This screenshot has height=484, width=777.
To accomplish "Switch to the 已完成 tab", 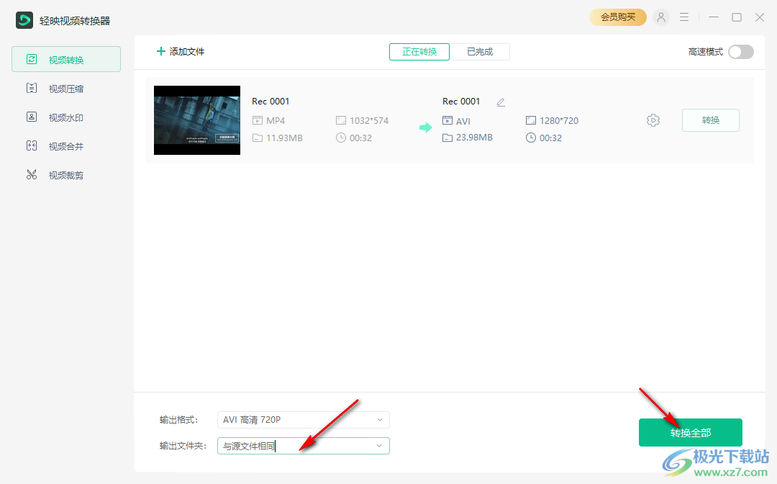I will [480, 52].
